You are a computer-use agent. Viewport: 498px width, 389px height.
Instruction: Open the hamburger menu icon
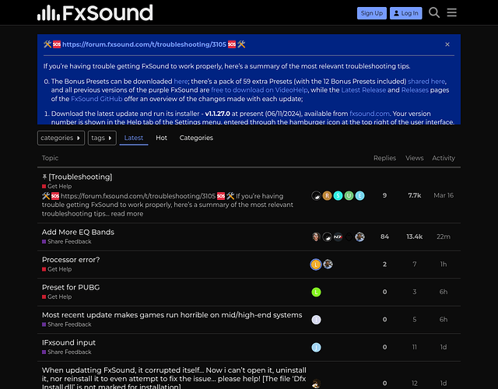(x=451, y=12)
